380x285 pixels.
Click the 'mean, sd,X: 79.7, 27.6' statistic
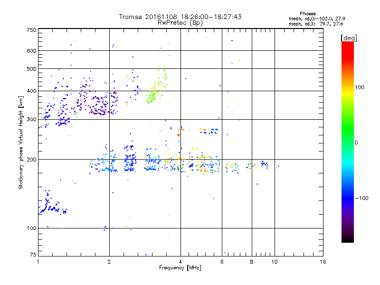[x=316, y=24]
